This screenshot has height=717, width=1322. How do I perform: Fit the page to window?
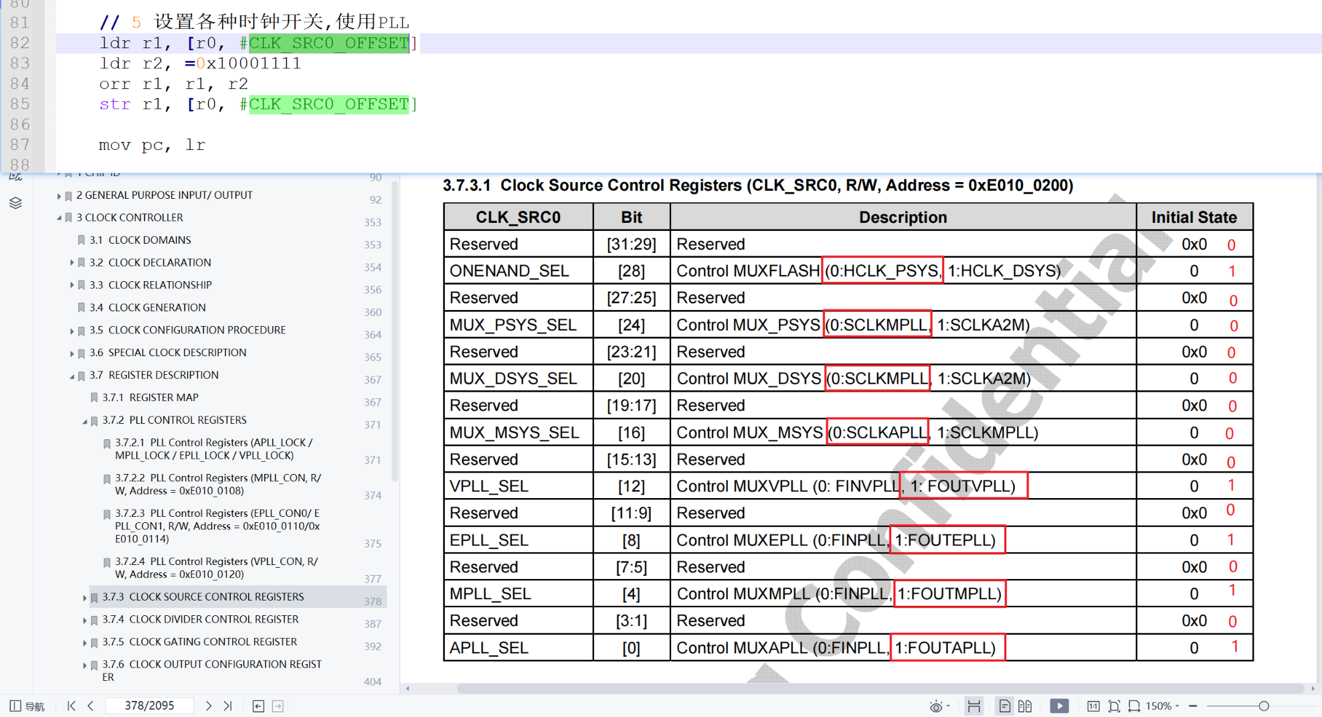tap(1114, 706)
